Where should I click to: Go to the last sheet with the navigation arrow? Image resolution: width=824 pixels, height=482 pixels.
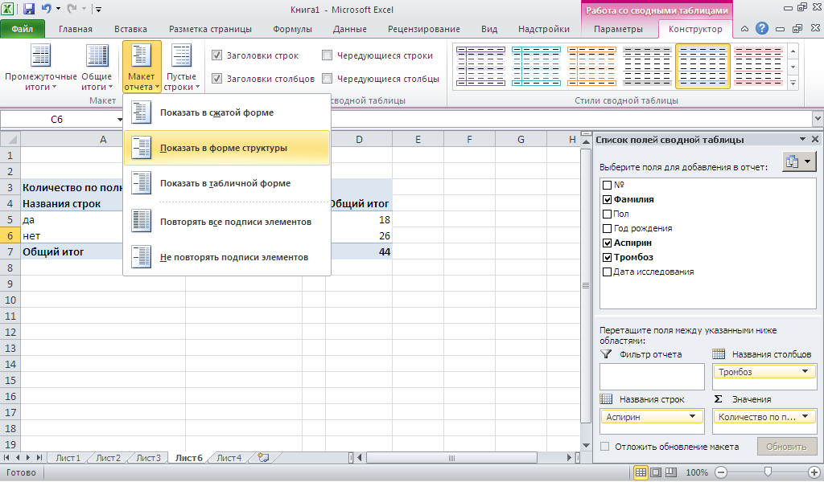click(39, 458)
